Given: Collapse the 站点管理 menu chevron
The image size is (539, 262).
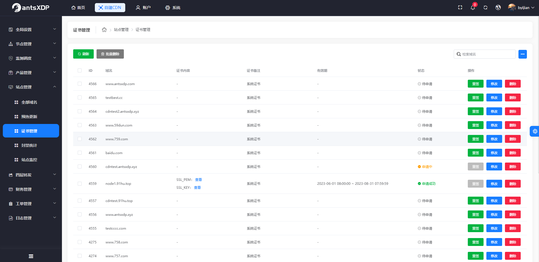Looking at the screenshot, I should tap(55, 86).
